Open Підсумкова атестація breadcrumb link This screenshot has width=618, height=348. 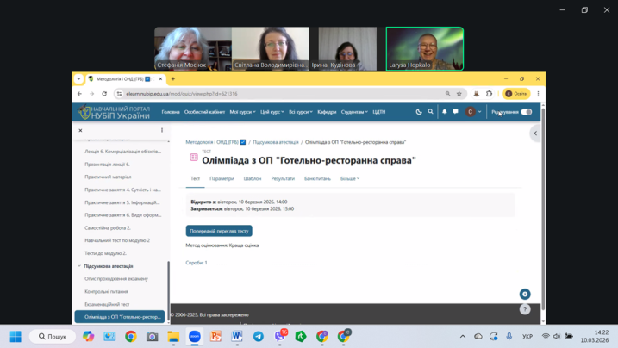[x=276, y=142]
